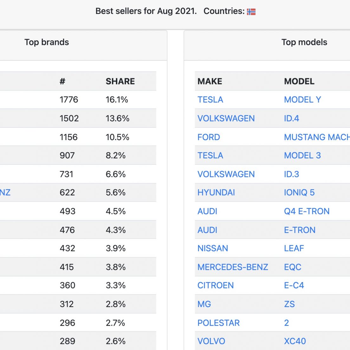
Task: Click the Top brands heading
Action: coord(47,42)
